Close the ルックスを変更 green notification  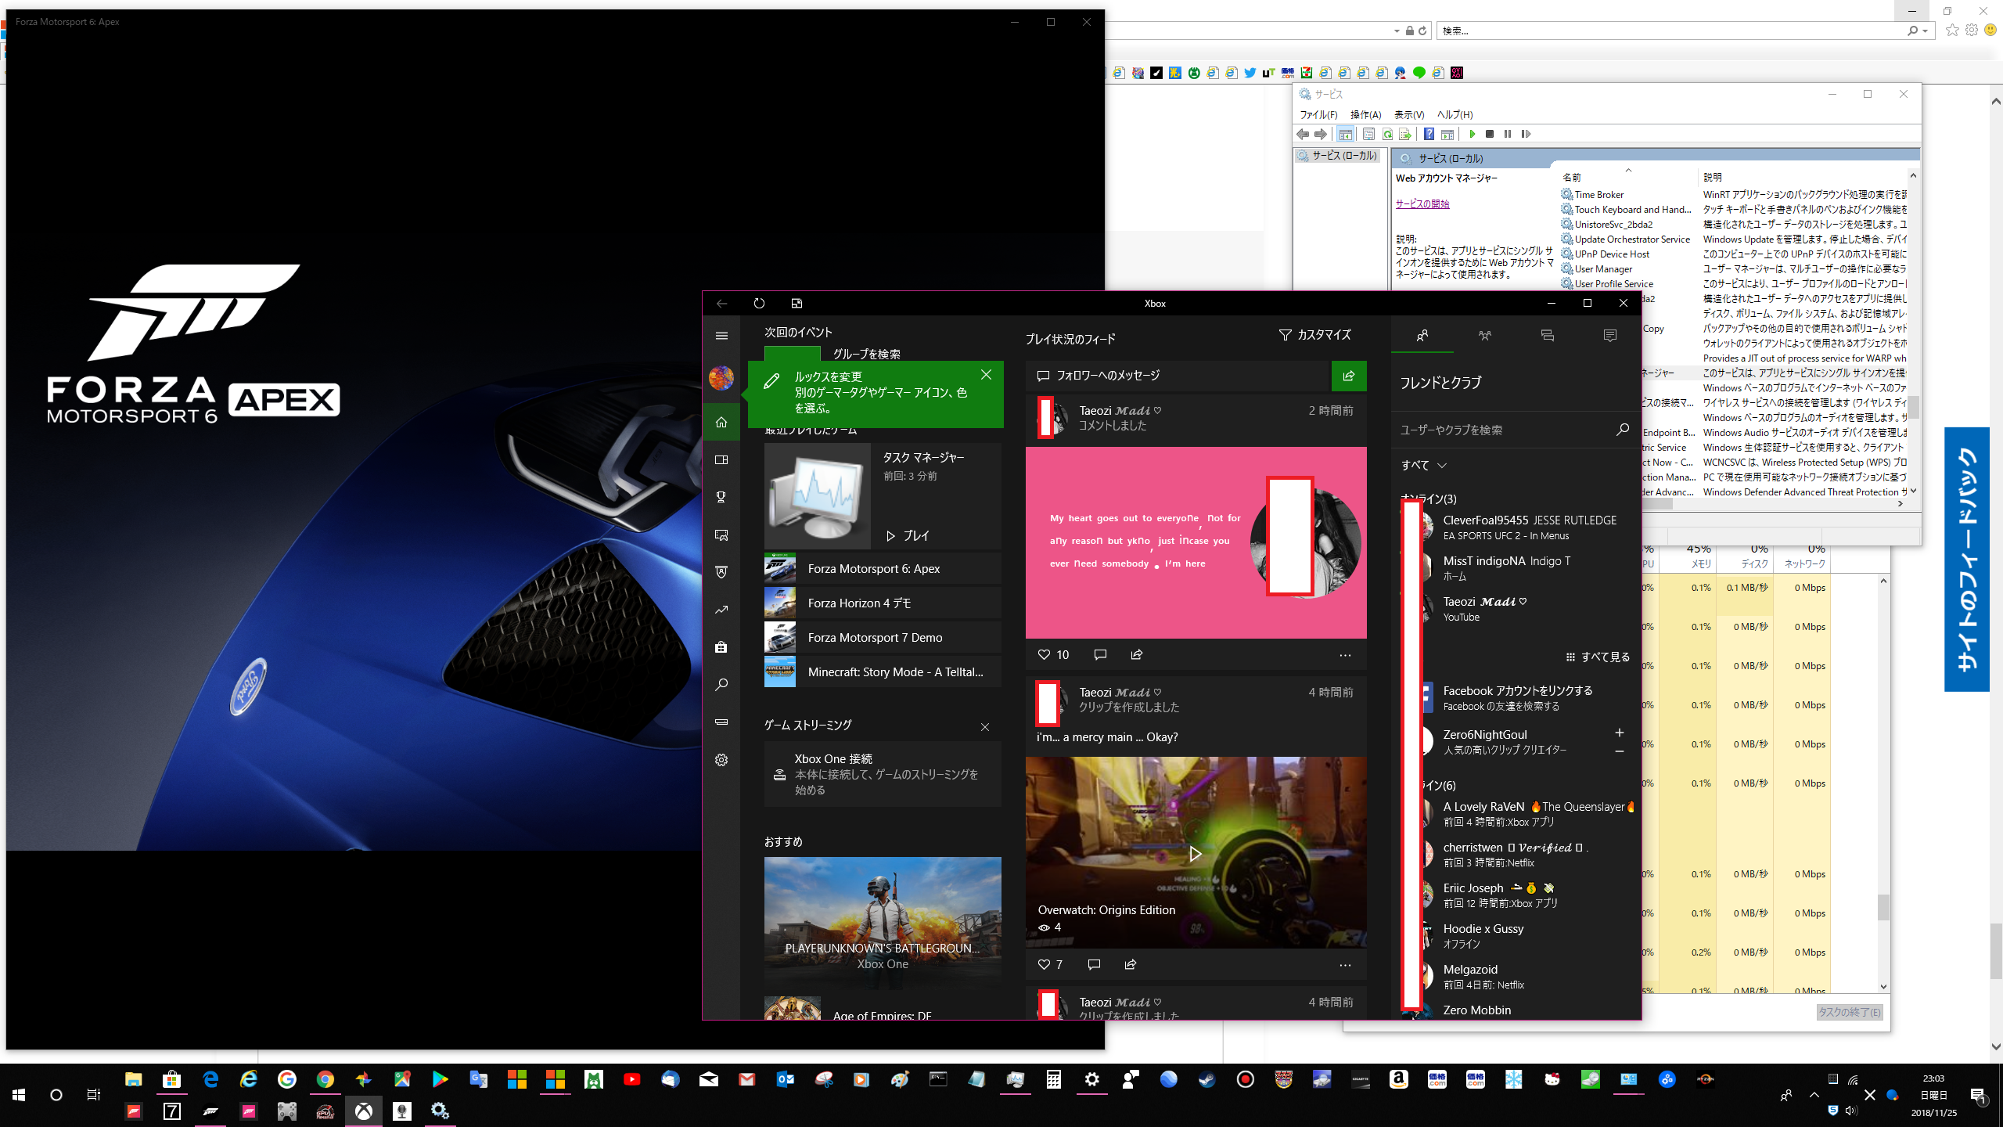[x=986, y=375]
